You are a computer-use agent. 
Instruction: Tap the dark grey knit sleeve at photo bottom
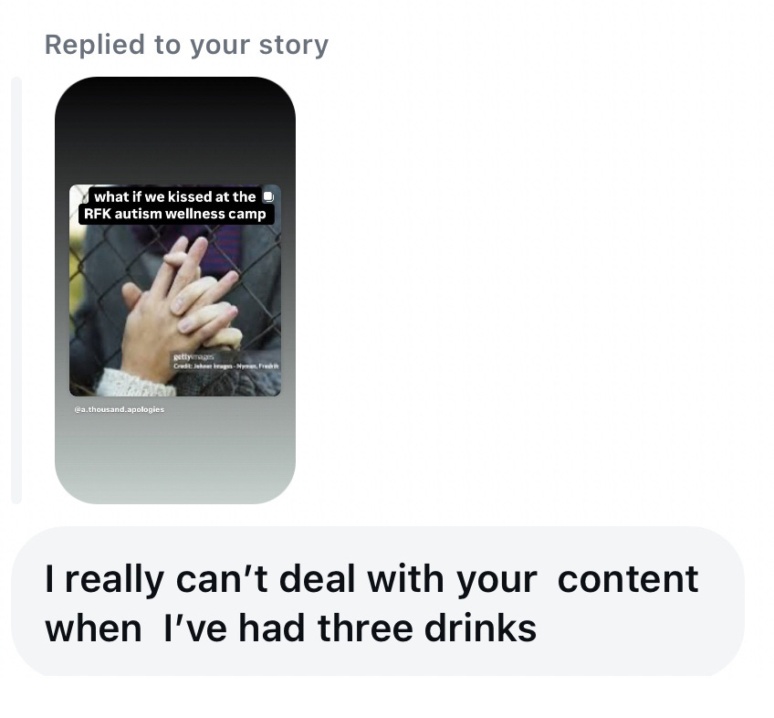(229, 383)
